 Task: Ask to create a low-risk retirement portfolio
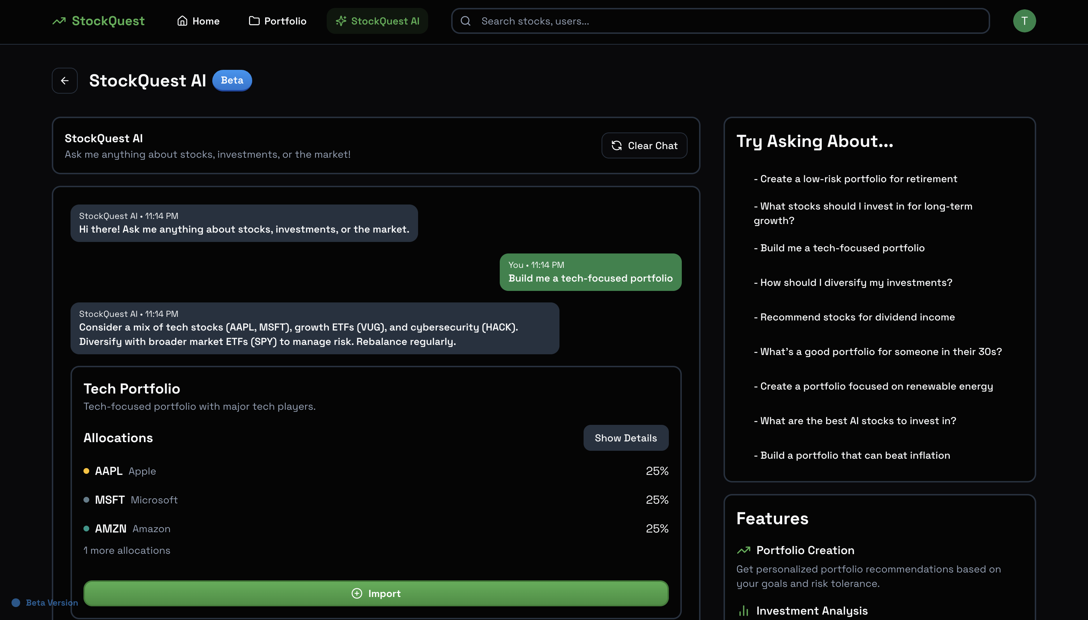coord(855,179)
